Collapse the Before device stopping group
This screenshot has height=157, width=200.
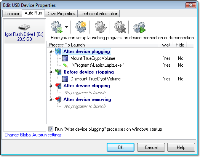tap(51, 72)
